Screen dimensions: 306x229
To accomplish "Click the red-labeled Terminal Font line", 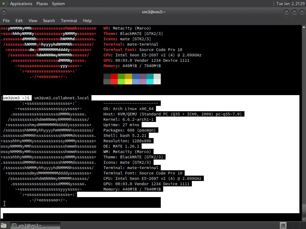I will click(x=143, y=50).
